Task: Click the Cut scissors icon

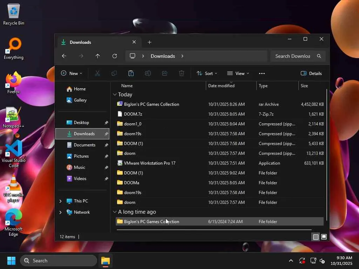Action: point(97,74)
